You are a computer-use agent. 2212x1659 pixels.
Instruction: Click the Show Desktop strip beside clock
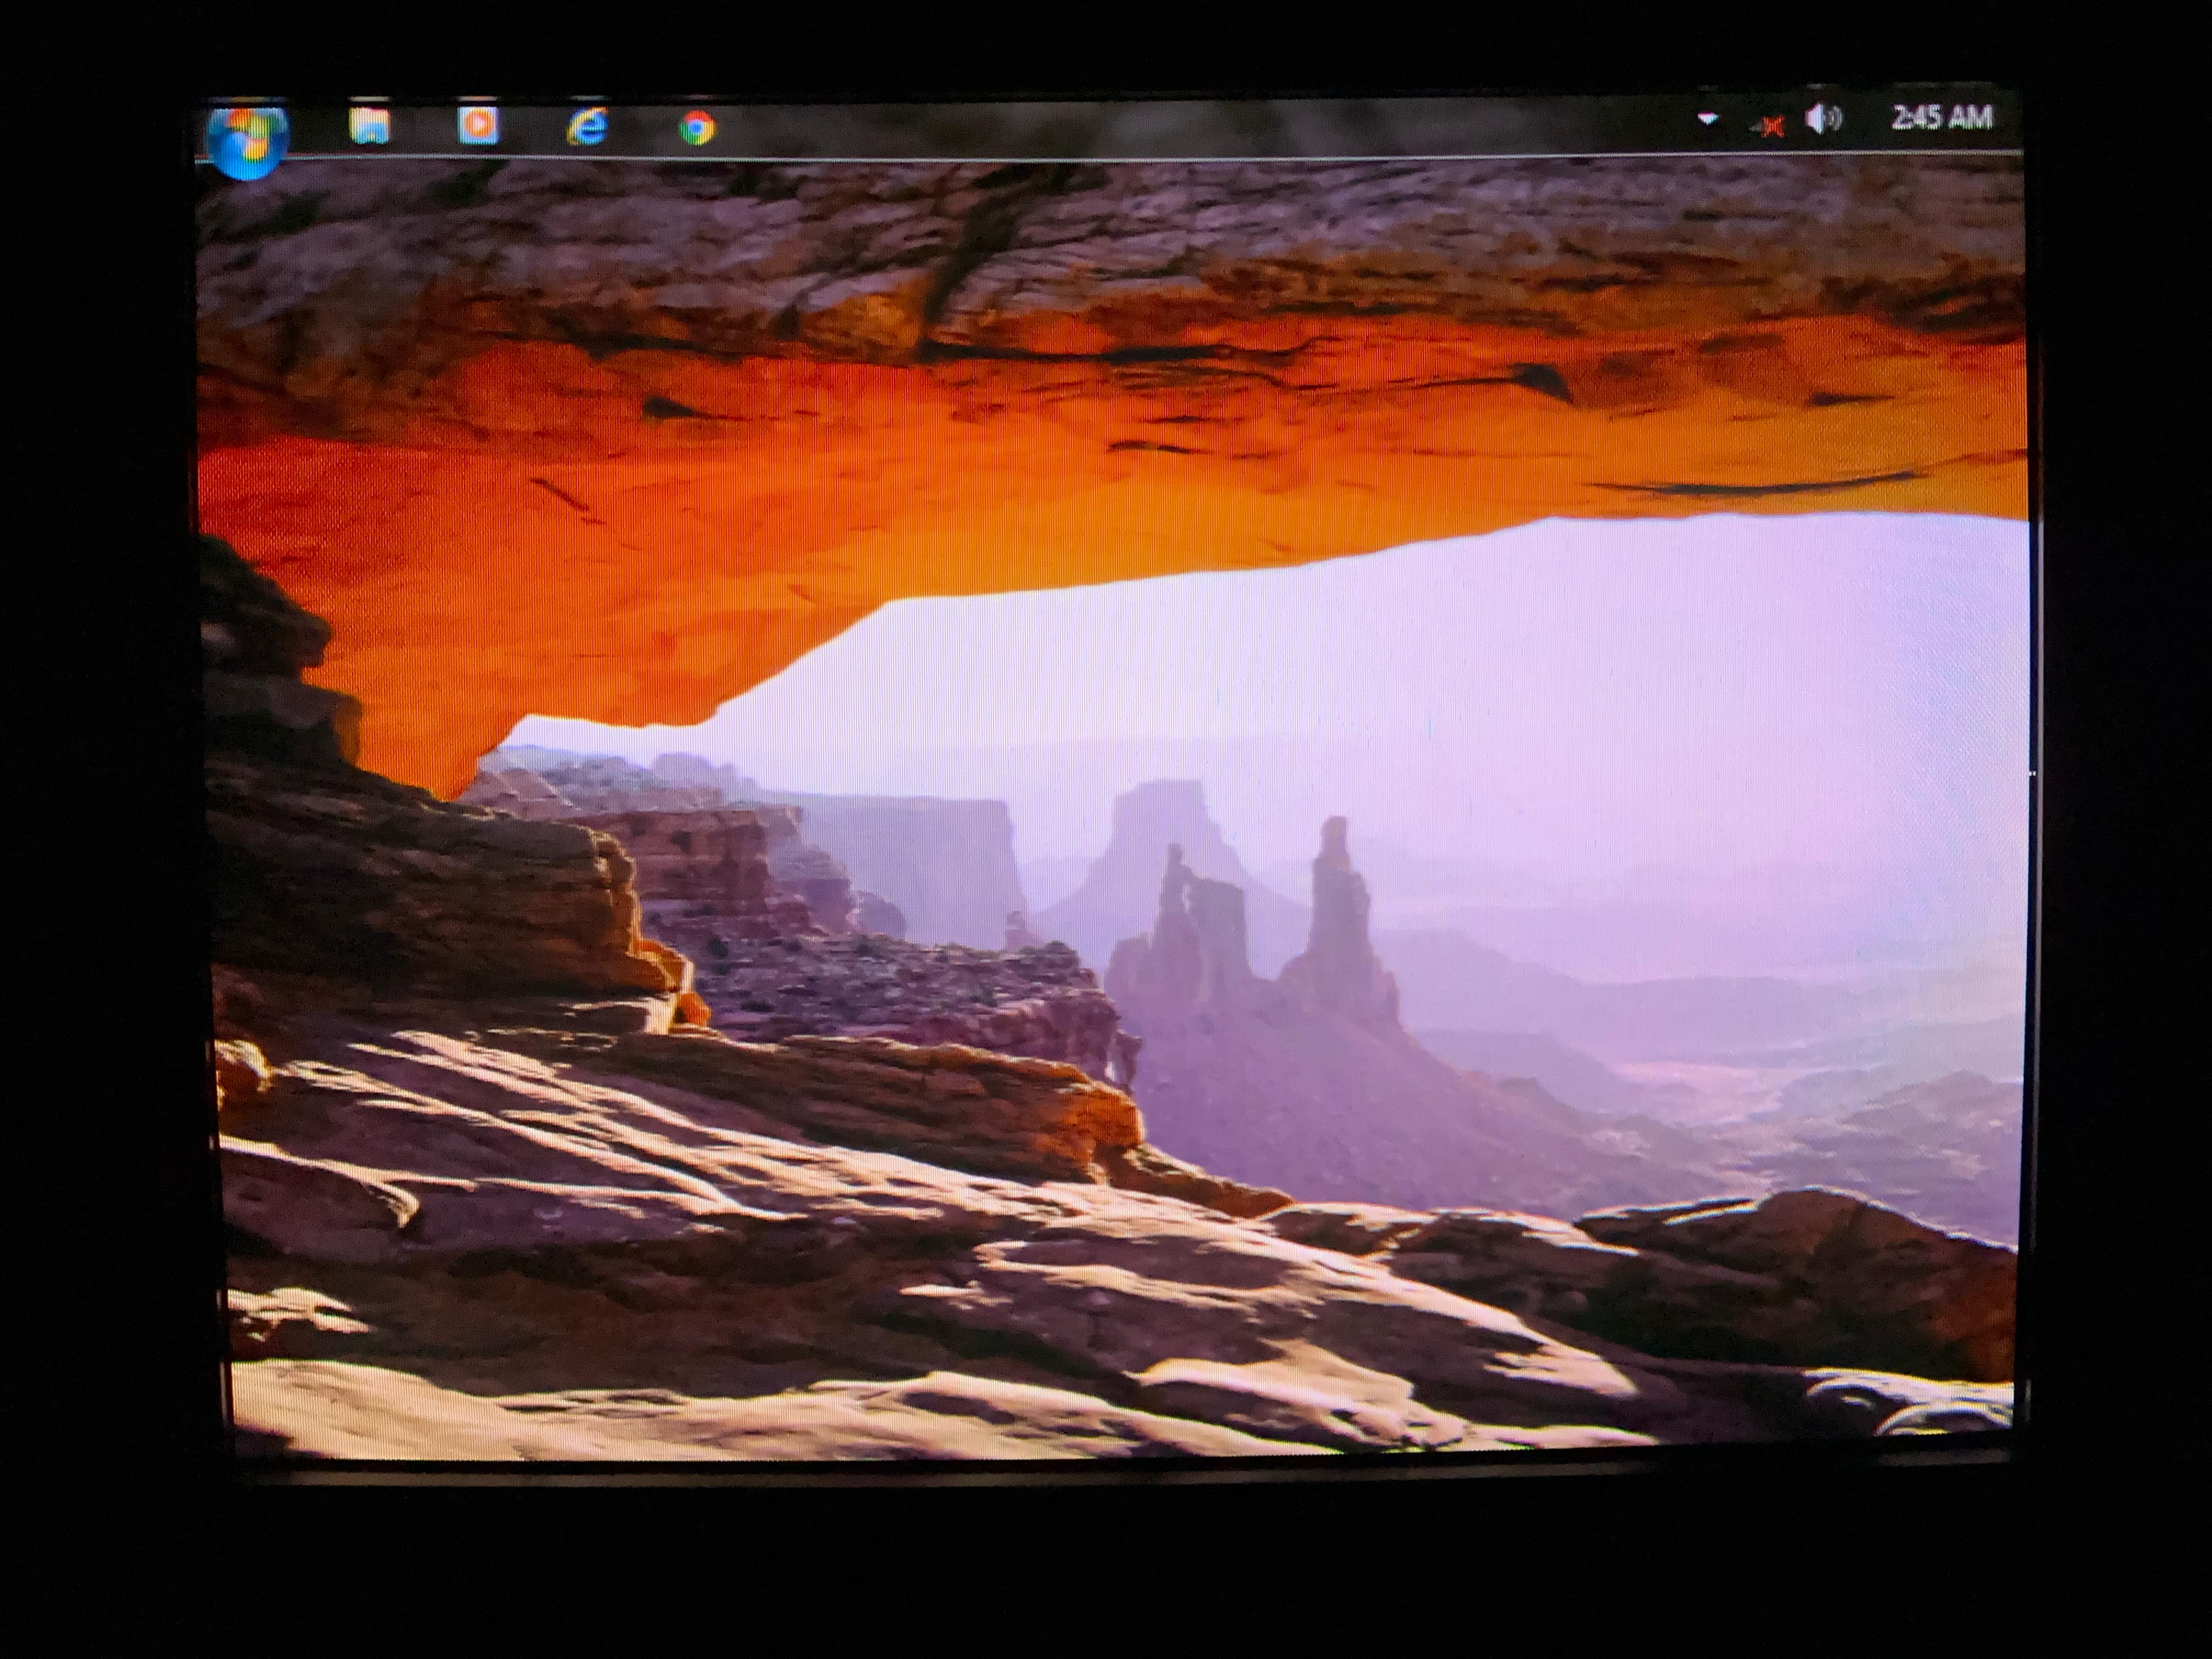[2012, 120]
